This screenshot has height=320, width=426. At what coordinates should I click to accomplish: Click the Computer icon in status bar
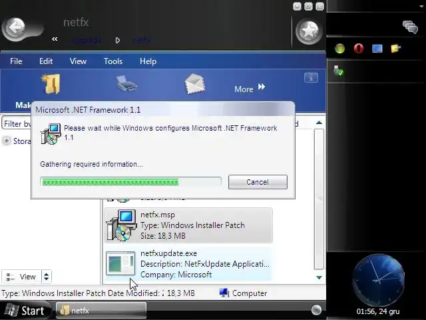point(224,293)
